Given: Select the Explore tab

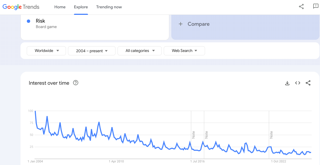Looking at the screenshot, I should (81, 7).
